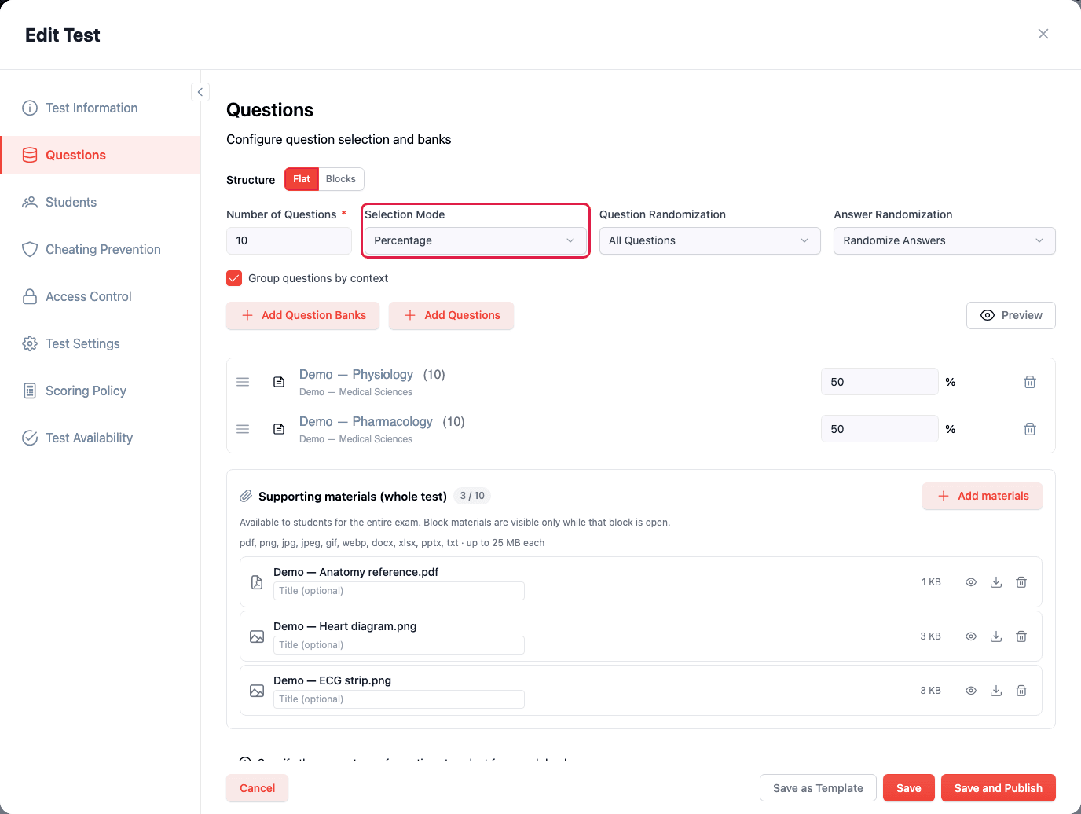Open Cheating Prevention section
This screenshot has height=814, width=1081.
[101, 249]
